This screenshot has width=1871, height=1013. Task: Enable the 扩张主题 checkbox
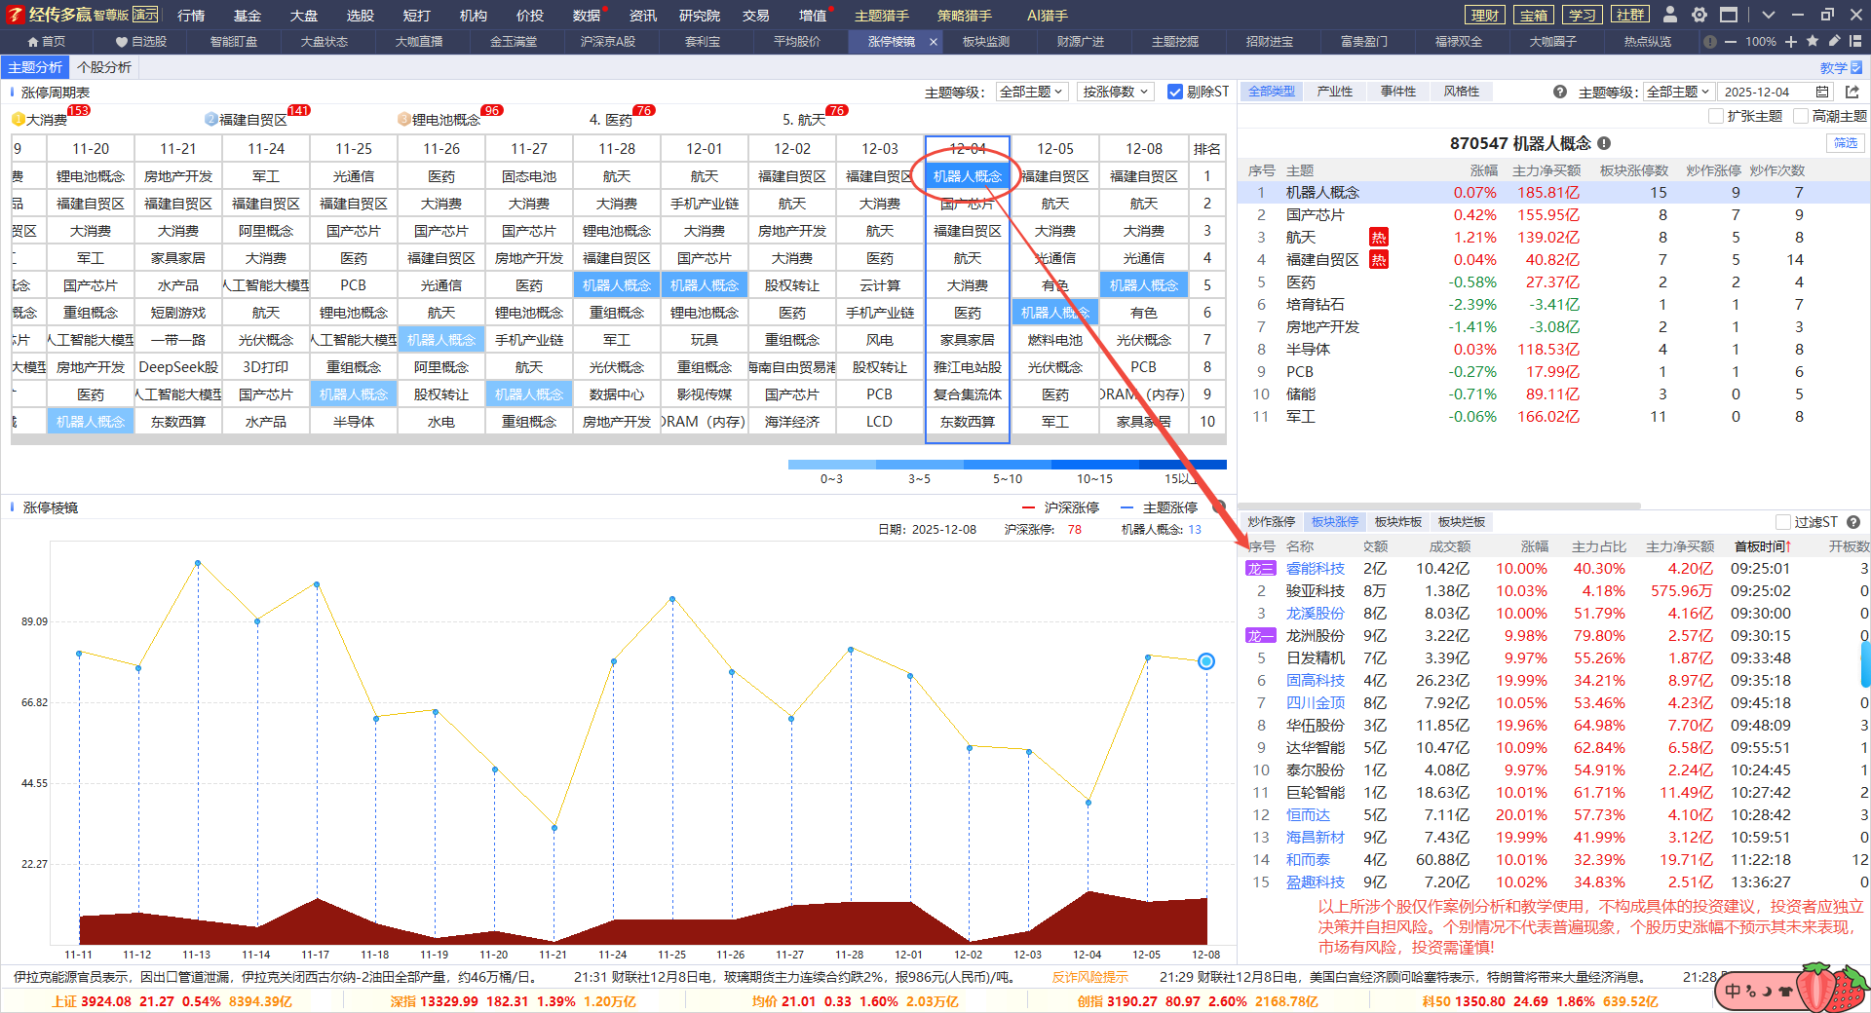tap(1716, 116)
